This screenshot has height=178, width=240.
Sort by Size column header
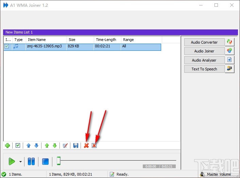[x=80, y=40]
